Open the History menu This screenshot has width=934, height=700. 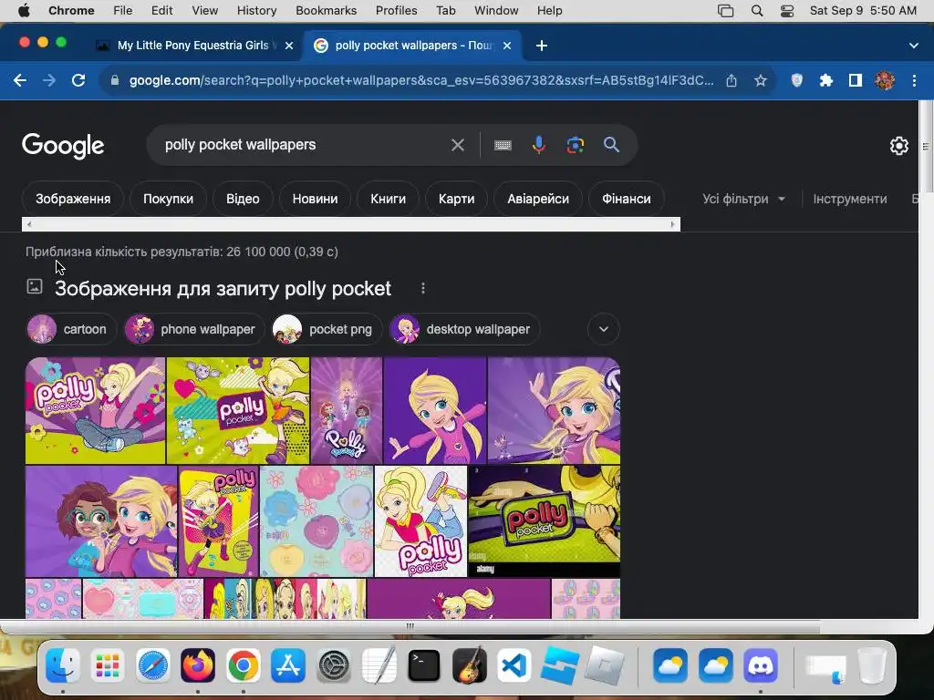pyautogui.click(x=256, y=11)
